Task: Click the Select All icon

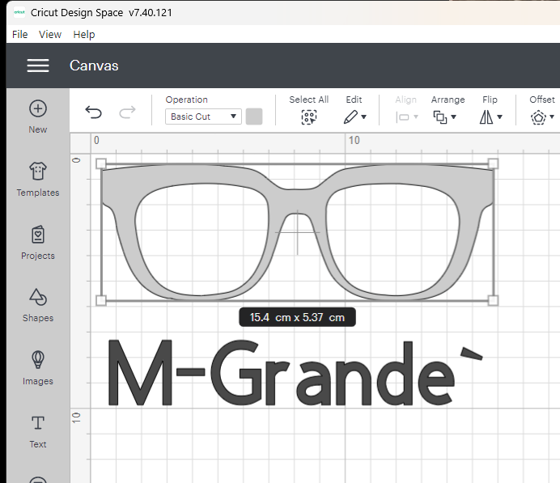Action: pyautogui.click(x=308, y=117)
